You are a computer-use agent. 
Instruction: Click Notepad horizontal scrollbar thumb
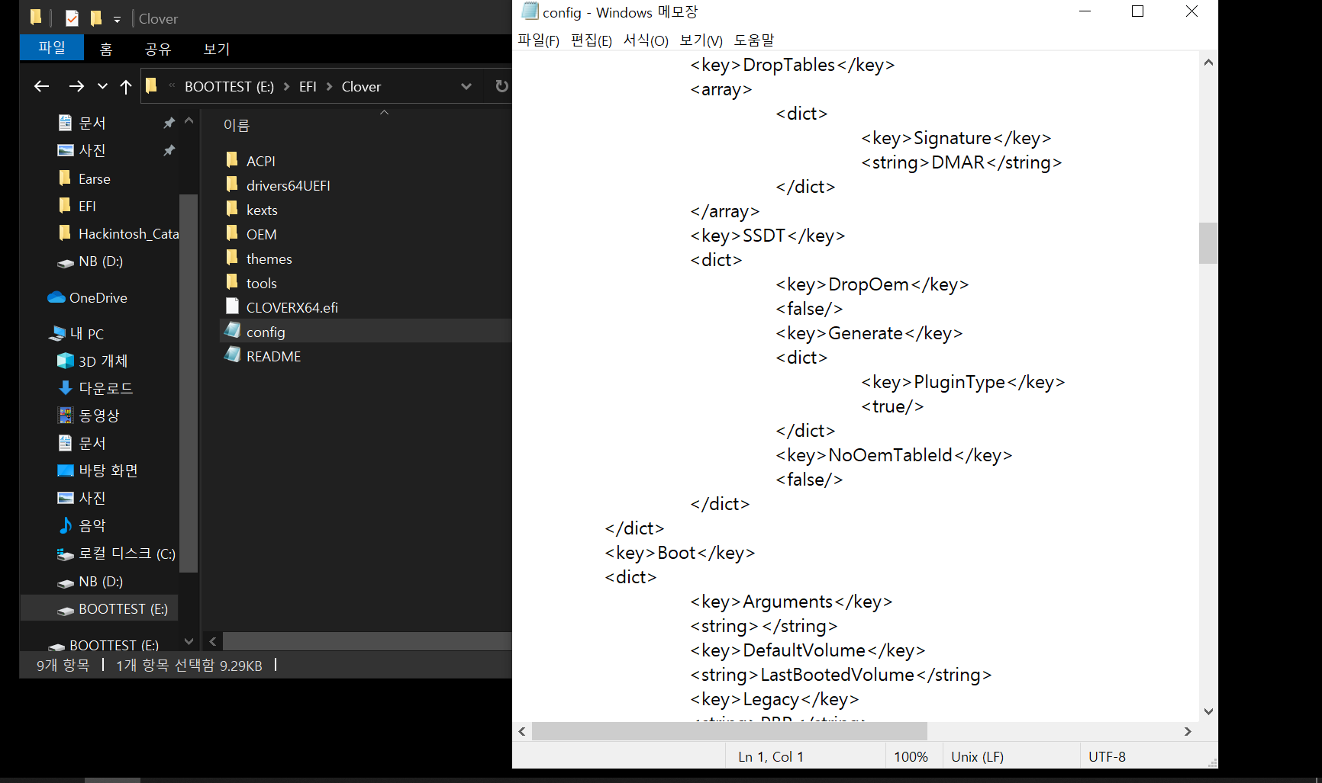[729, 731]
